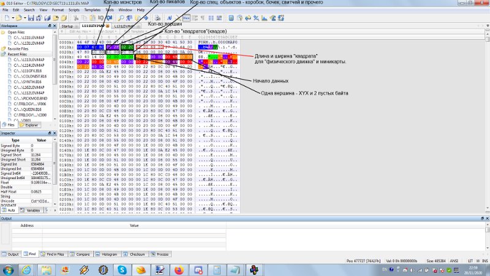
Task: Float the Output panel
Action: pyautogui.click(x=482, y=218)
